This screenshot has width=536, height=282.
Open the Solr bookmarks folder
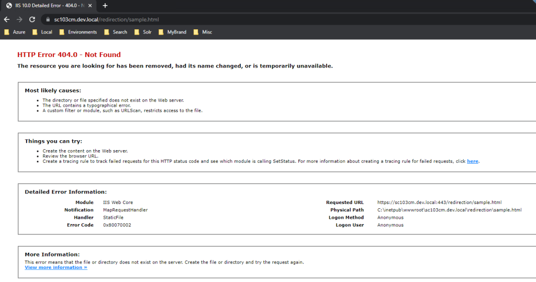[x=143, y=32]
